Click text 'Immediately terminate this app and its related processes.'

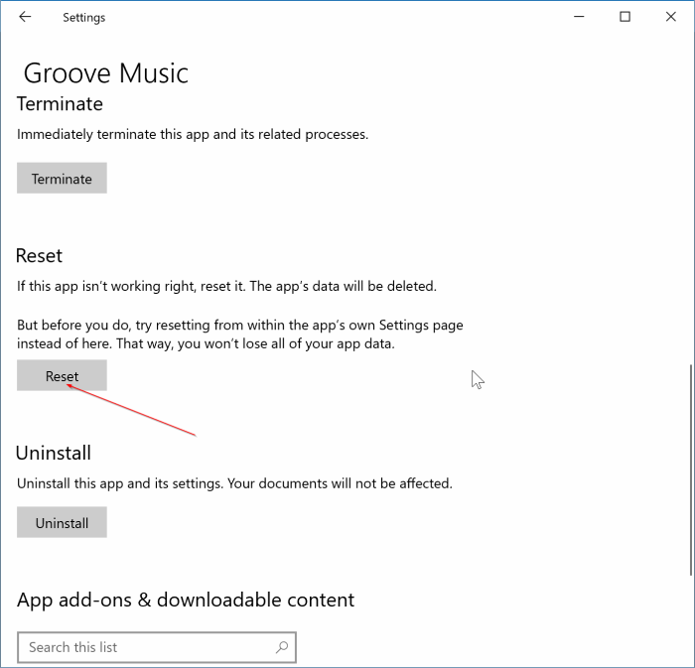(x=193, y=134)
